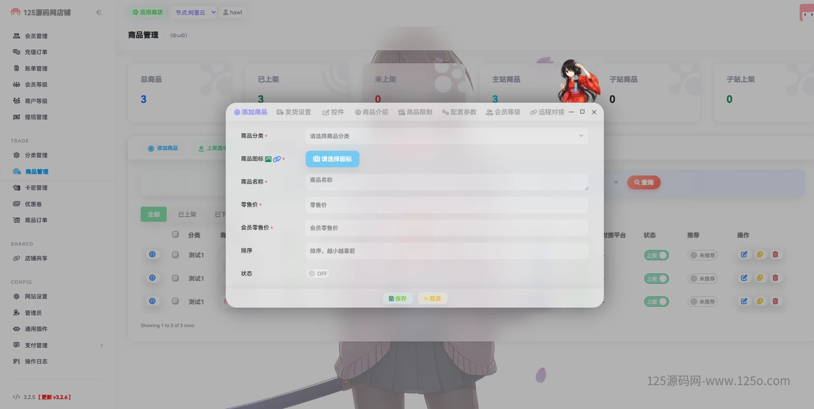This screenshot has width=814, height=409.
Task: Open 网站设置 via its gear icon
Action: tap(16, 296)
